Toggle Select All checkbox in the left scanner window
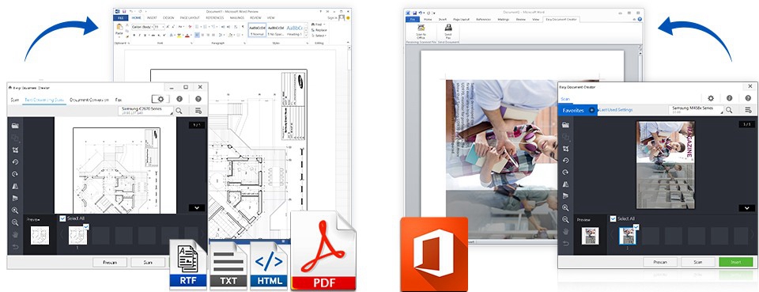 point(62,218)
